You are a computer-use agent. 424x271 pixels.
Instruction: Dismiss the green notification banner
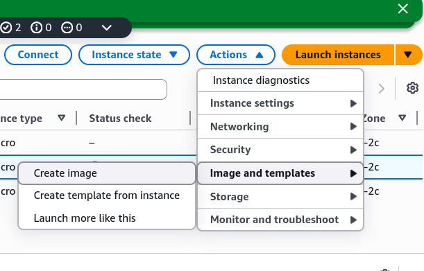click(x=402, y=9)
